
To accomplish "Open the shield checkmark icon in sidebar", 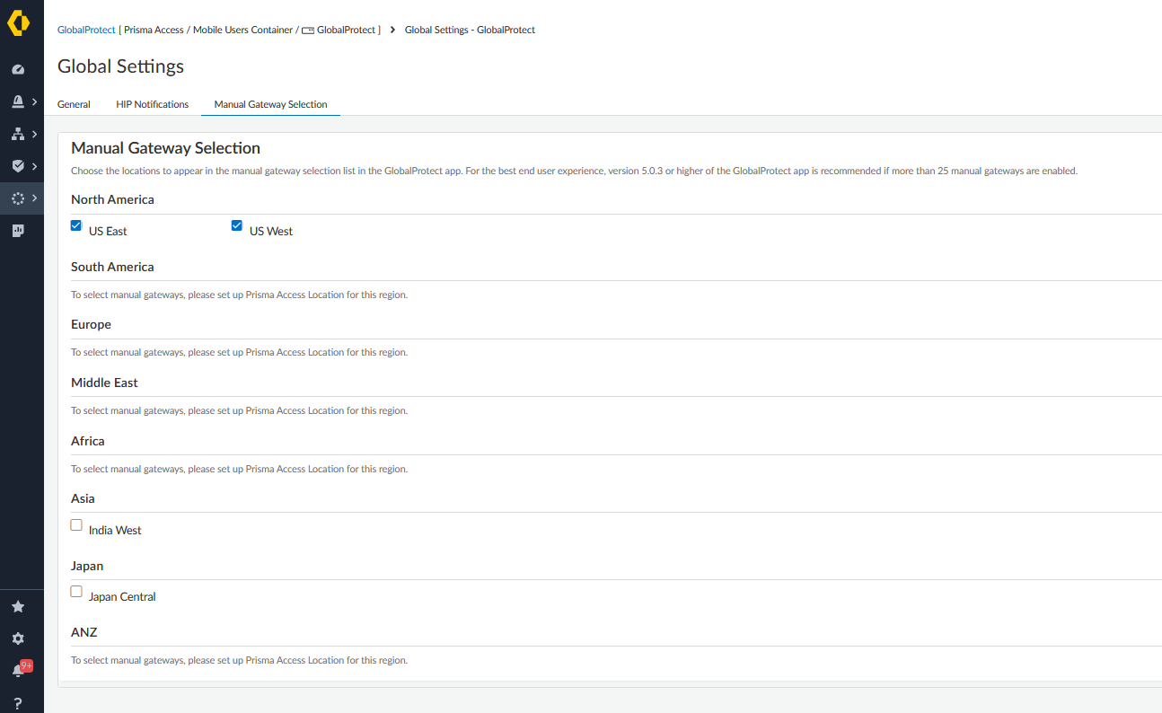I will click(18, 166).
